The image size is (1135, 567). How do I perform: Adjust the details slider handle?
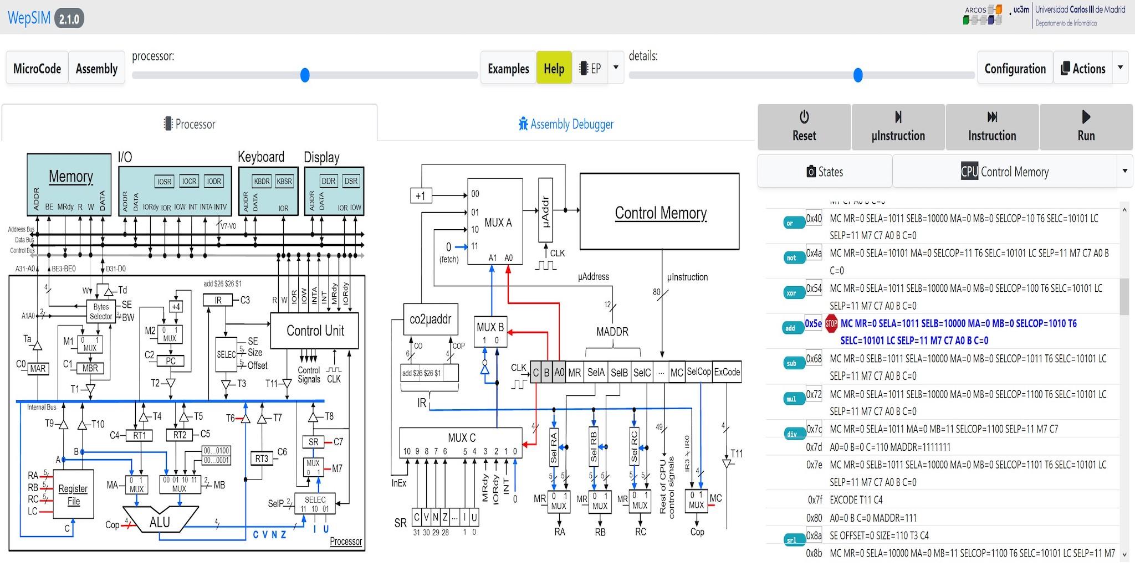point(858,75)
